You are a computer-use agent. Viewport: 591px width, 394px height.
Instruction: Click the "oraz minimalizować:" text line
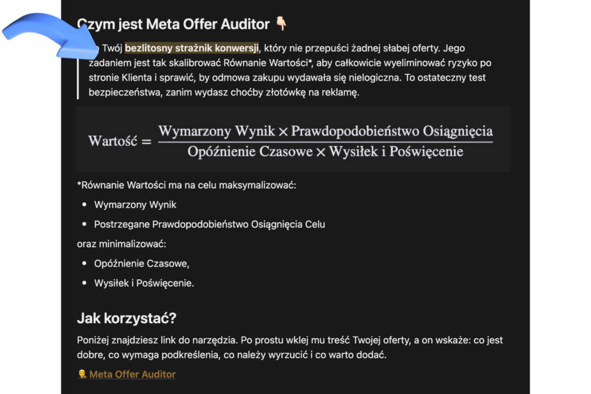121,244
